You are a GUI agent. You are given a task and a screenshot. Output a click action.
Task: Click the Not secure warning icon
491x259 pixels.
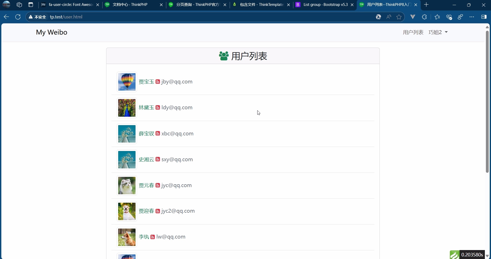pyautogui.click(x=30, y=17)
